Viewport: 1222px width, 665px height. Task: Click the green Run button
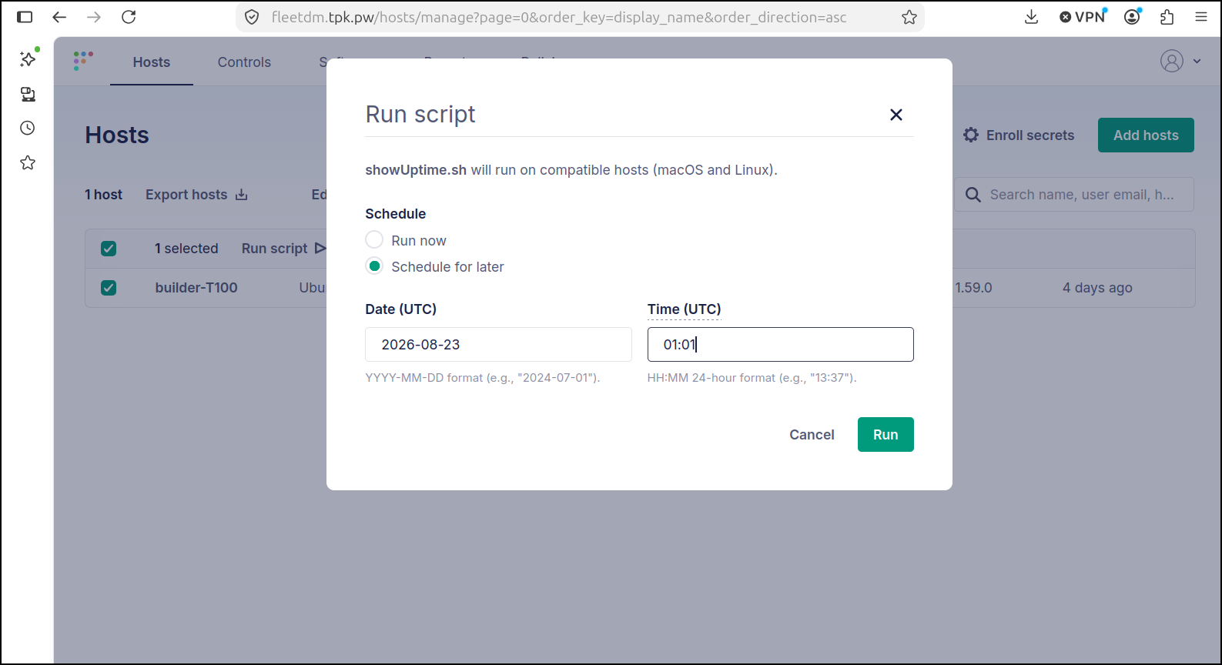pyautogui.click(x=886, y=434)
